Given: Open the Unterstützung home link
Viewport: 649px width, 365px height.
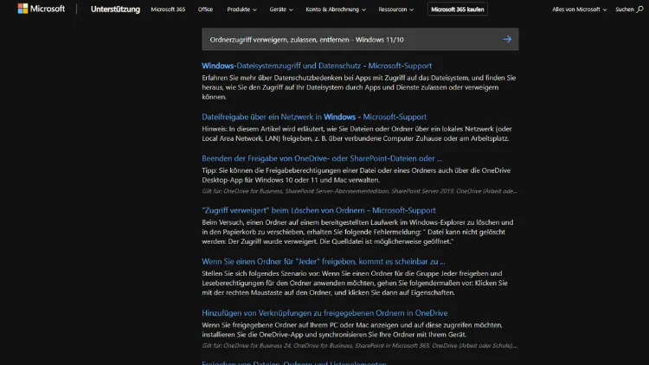Looking at the screenshot, I should [x=115, y=10].
